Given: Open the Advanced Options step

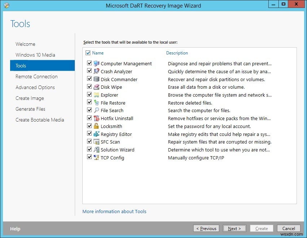Looking at the screenshot, I should (x=35, y=87).
